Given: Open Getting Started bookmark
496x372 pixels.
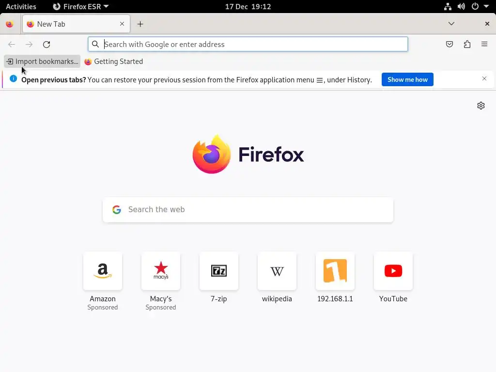Looking at the screenshot, I should (114, 62).
